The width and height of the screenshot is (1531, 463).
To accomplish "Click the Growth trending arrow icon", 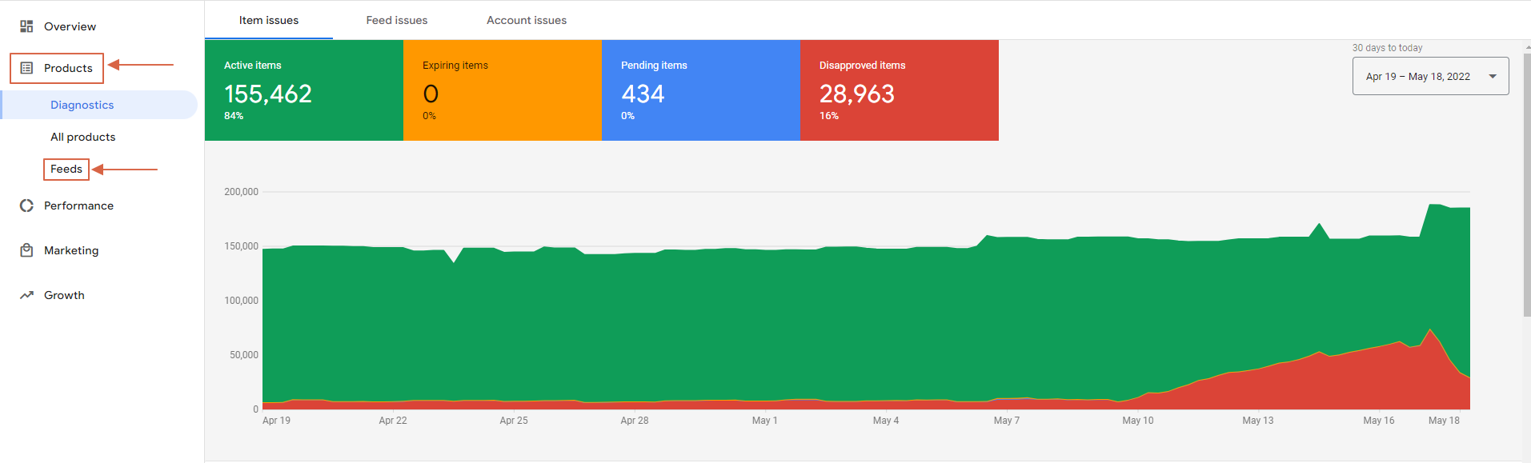I will (26, 295).
